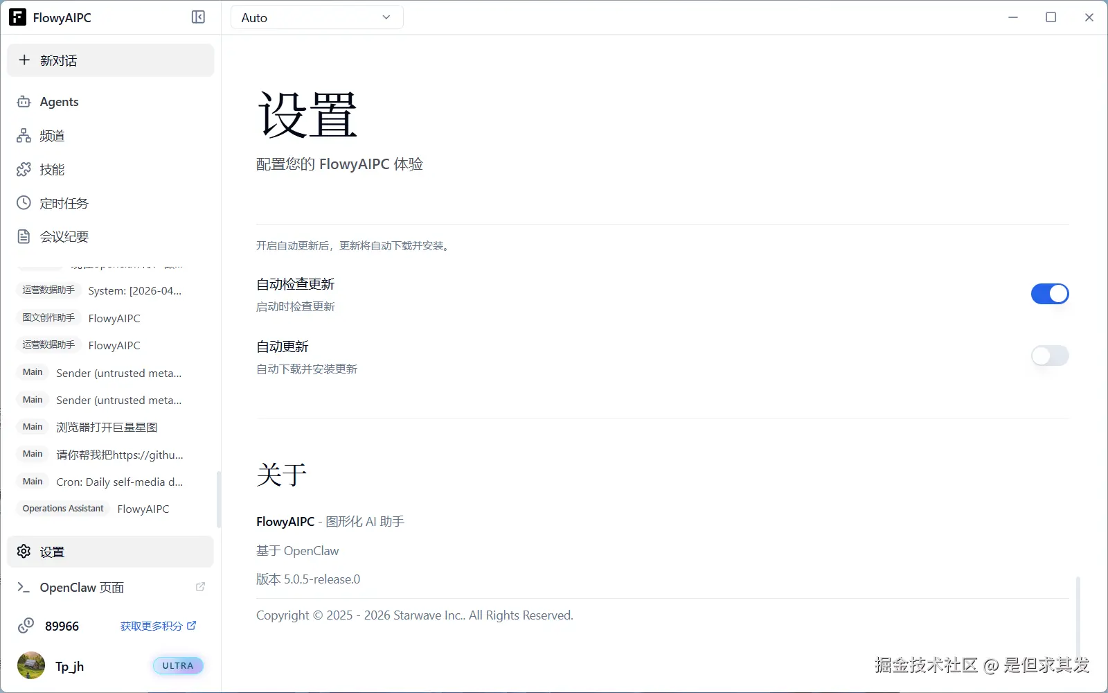Click the 版本 5.0.5-release.0 text
Viewport: 1108px width, 693px height.
point(308,579)
